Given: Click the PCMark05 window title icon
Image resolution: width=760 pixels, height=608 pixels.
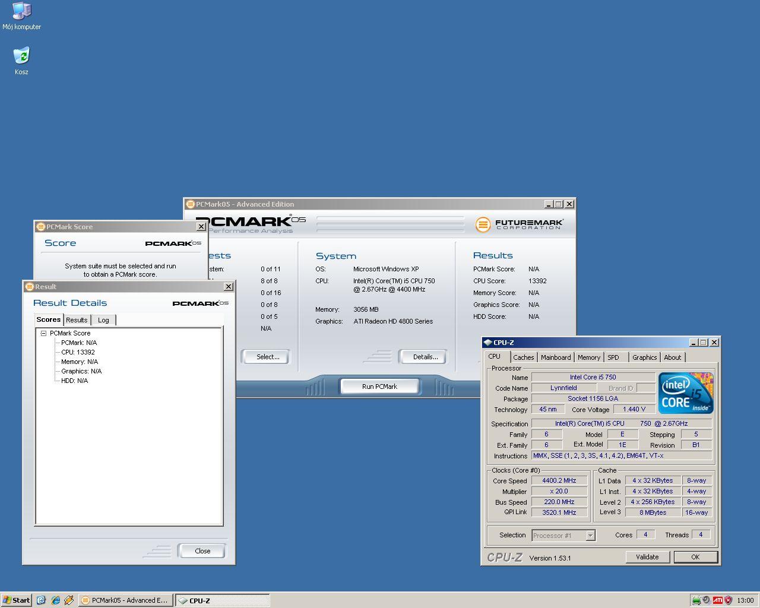Looking at the screenshot, I should 191,204.
